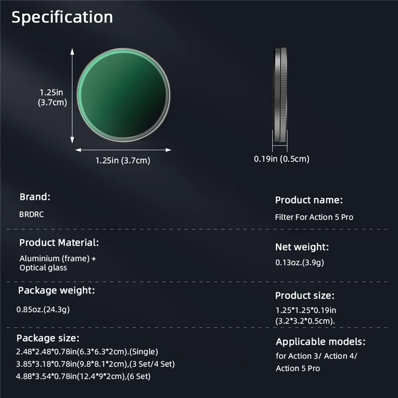Click the Applicable models: heading
398x398 pixels.
tap(321, 342)
